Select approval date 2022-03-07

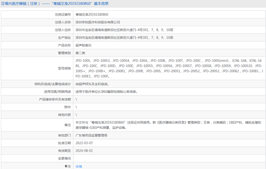(84, 143)
